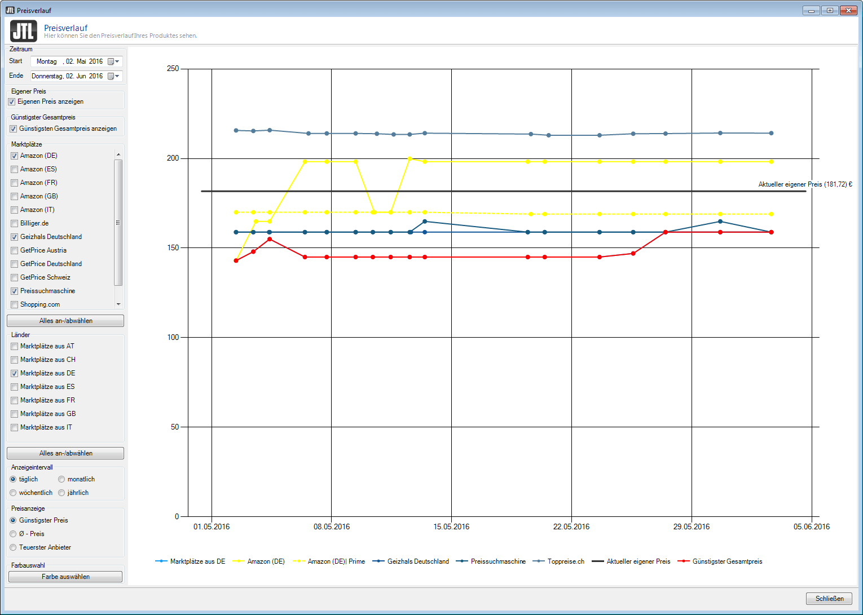Select Teuerster Anbieter price display
Image resolution: width=863 pixels, height=615 pixels.
tap(13, 548)
